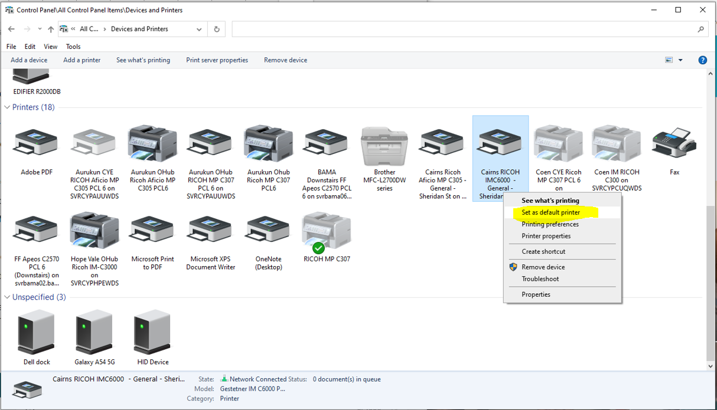Select the OneNote (Desktop) printer
Viewport: 717px width, 410px height.
click(x=268, y=230)
